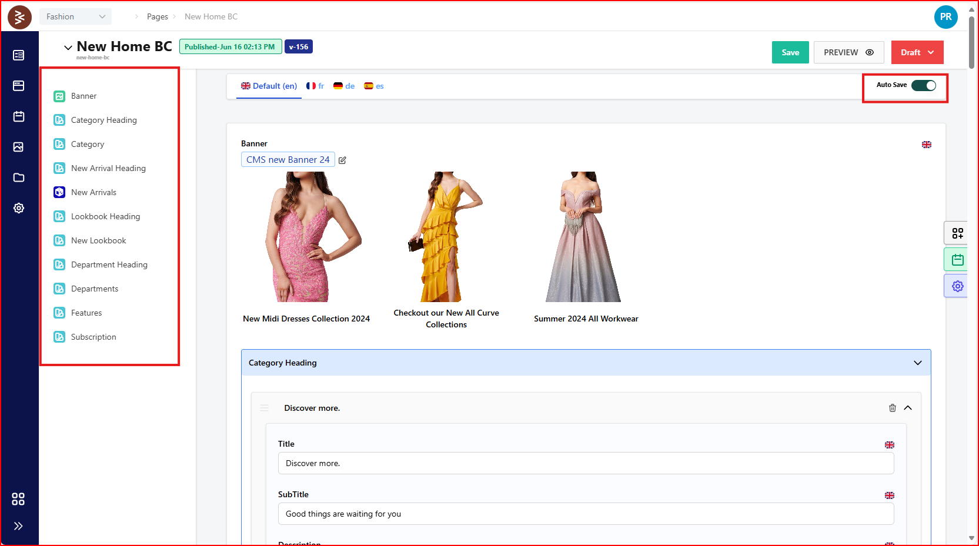Delete the Discover more item with trash icon

(892, 408)
